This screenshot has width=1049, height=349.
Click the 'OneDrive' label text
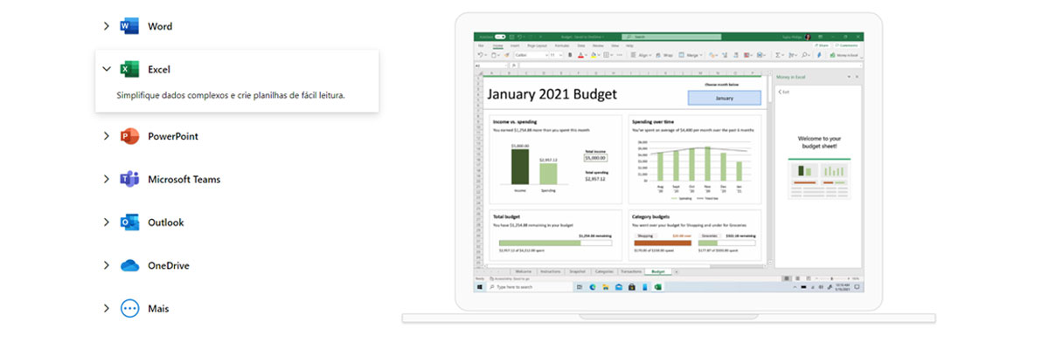(x=169, y=265)
